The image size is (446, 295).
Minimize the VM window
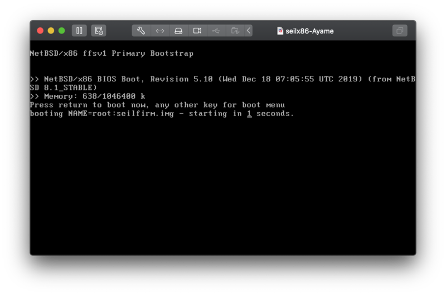pyautogui.click(x=51, y=31)
